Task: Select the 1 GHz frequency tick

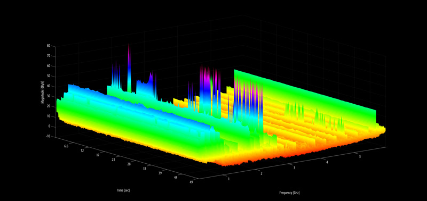Action: pos(229,179)
